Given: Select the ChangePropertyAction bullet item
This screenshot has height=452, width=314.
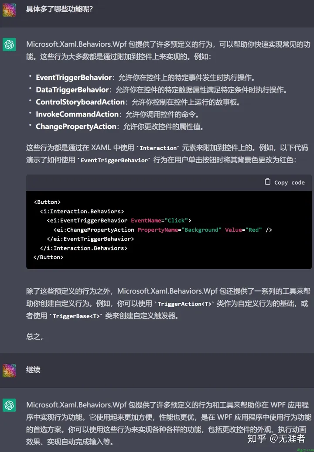Looking at the screenshot, I should coord(76,127).
